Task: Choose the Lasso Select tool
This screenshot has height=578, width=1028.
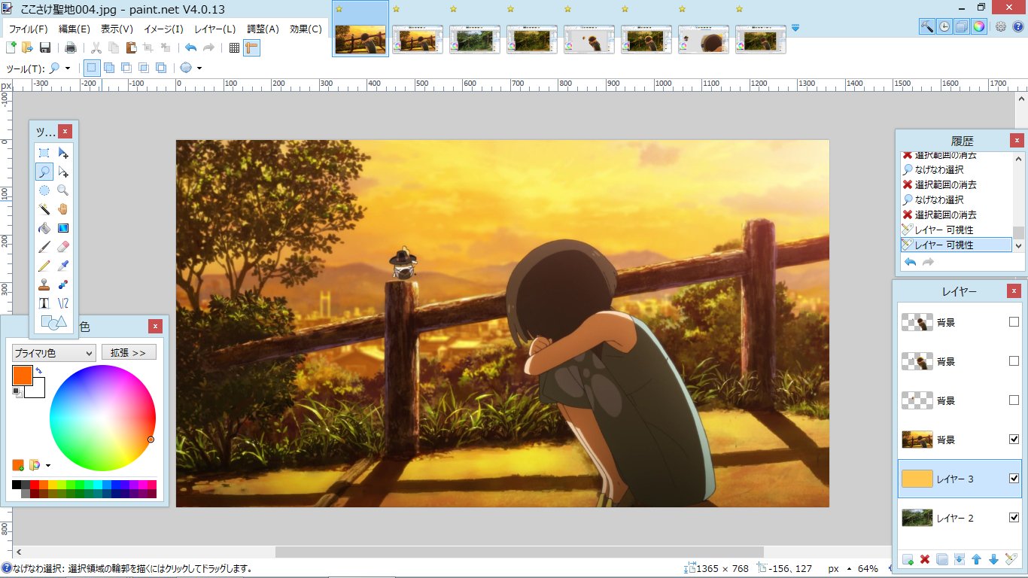Action: click(x=44, y=172)
